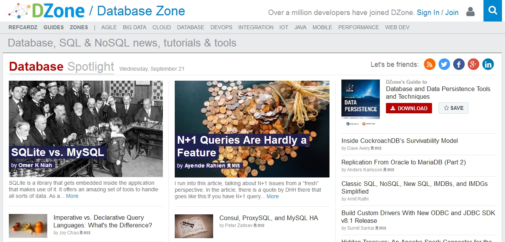Go to the INTEGRATION zone
Viewport: 505px width, 242px height.
(256, 27)
